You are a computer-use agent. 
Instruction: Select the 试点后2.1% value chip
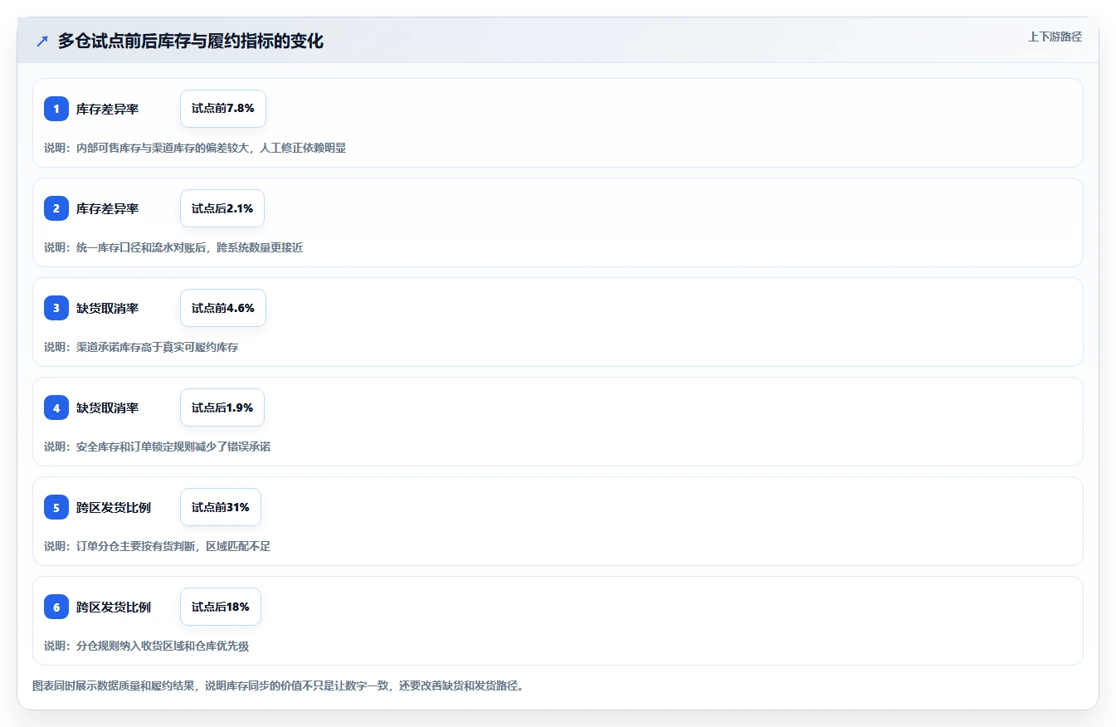(222, 208)
